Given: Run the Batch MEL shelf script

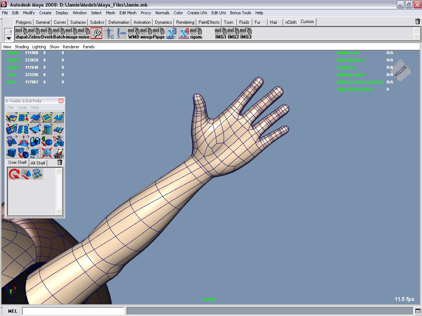Looking at the screenshot, I should point(59,33).
